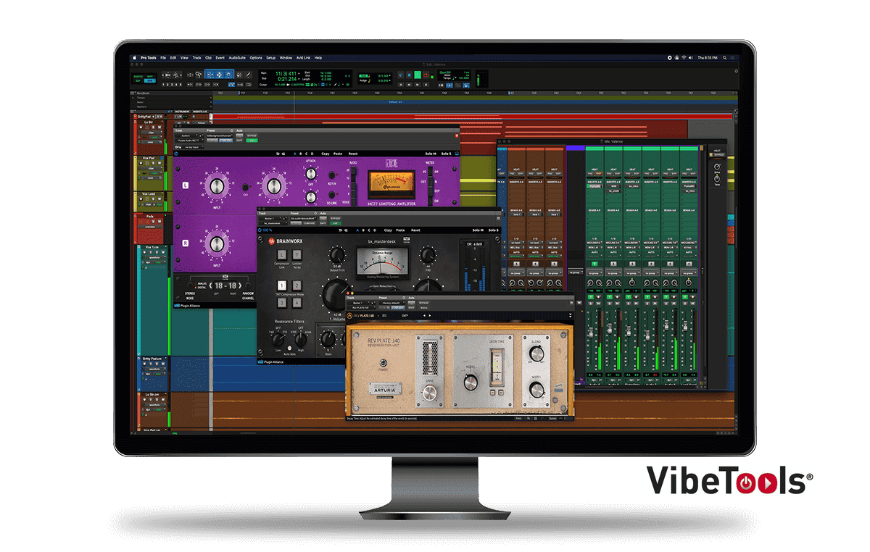Open the bx_masterdesk Preset dropdown
Image resolution: width=870 pixels, height=552 pixels.
coord(304,219)
